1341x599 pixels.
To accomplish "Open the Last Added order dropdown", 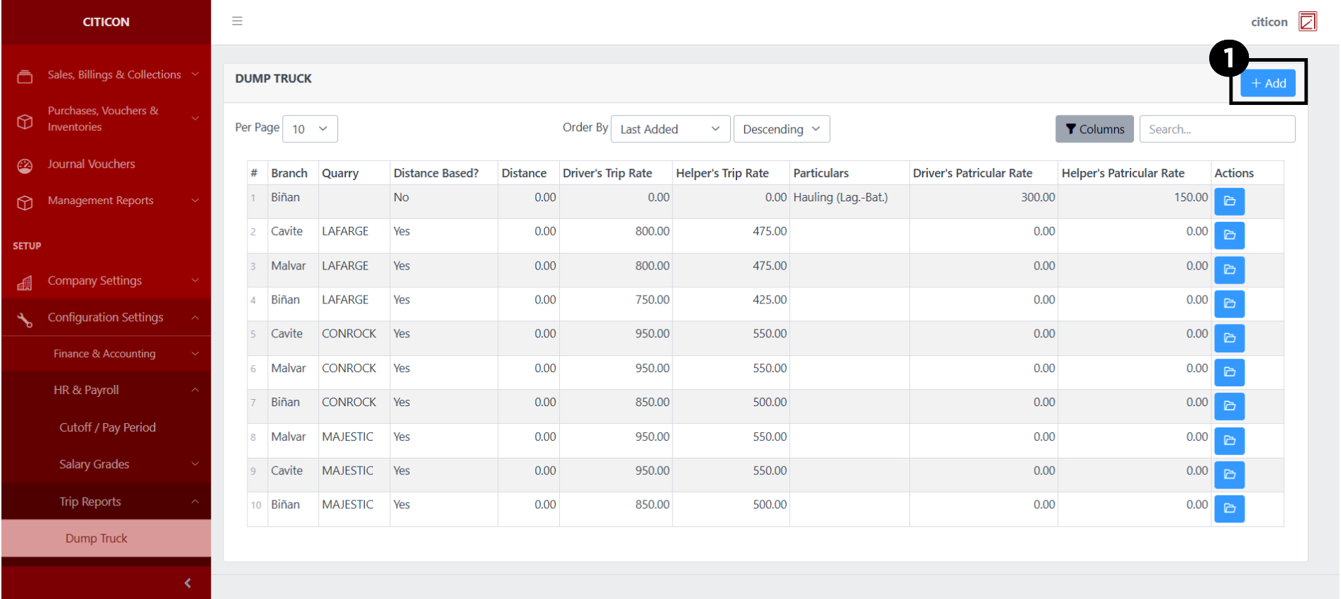I will click(x=670, y=129).
